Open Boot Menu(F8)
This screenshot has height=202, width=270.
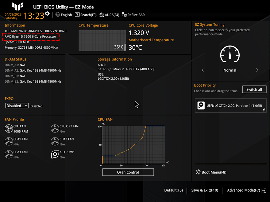click(x=214, y=172)
